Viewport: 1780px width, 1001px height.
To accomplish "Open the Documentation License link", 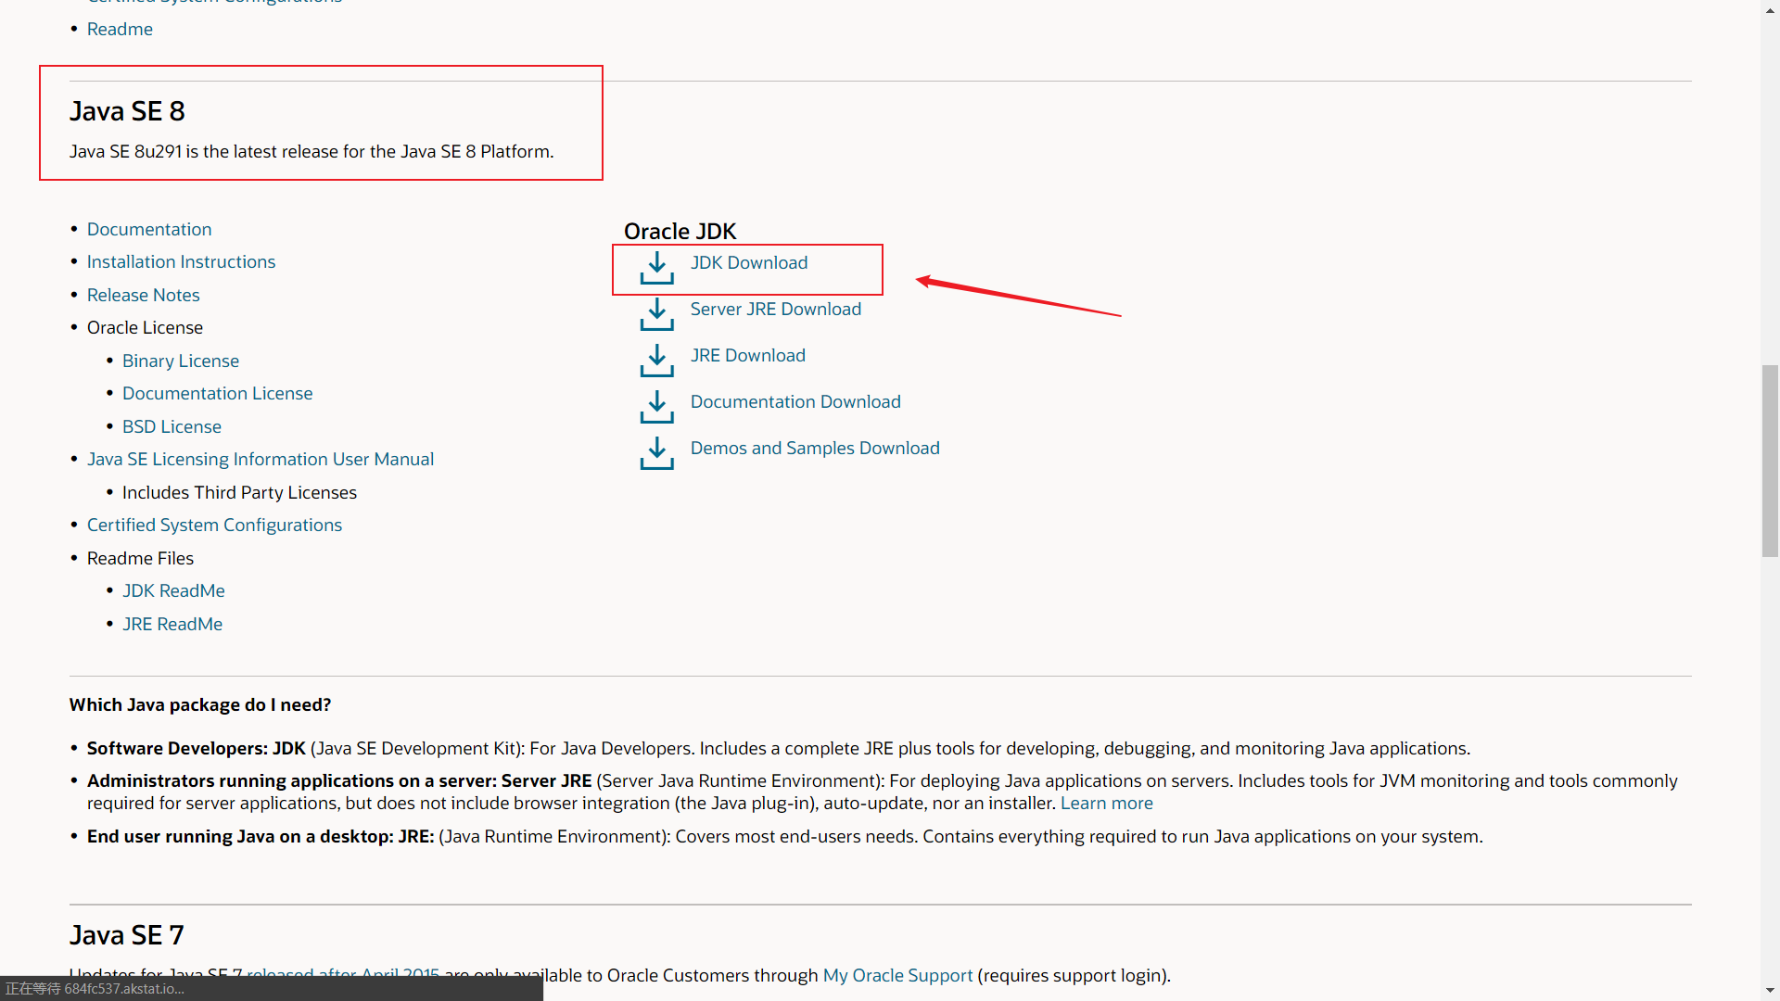I will 218,394.
